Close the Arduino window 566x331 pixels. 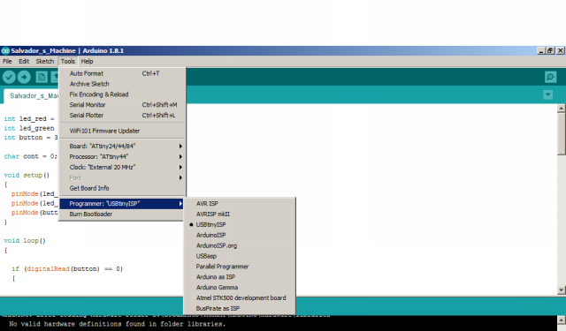[x=560, y=51]
